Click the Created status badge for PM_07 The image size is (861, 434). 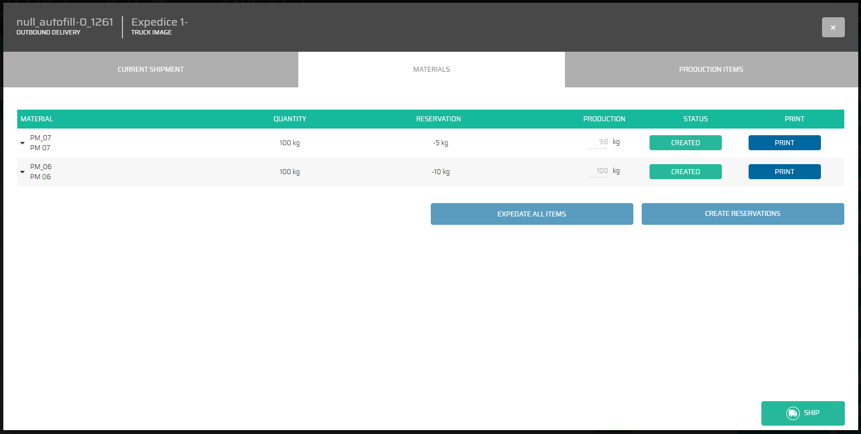[x=685, y=143]
